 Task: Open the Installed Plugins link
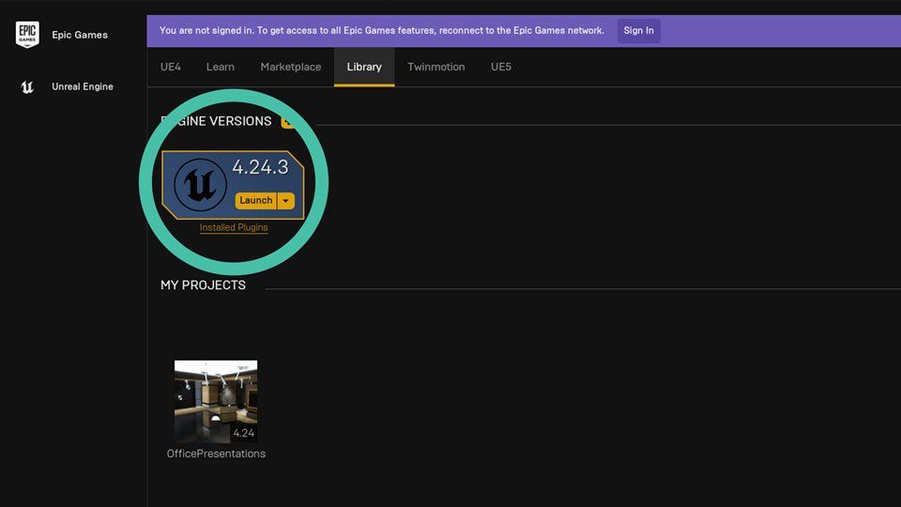[x=234, y=227]
